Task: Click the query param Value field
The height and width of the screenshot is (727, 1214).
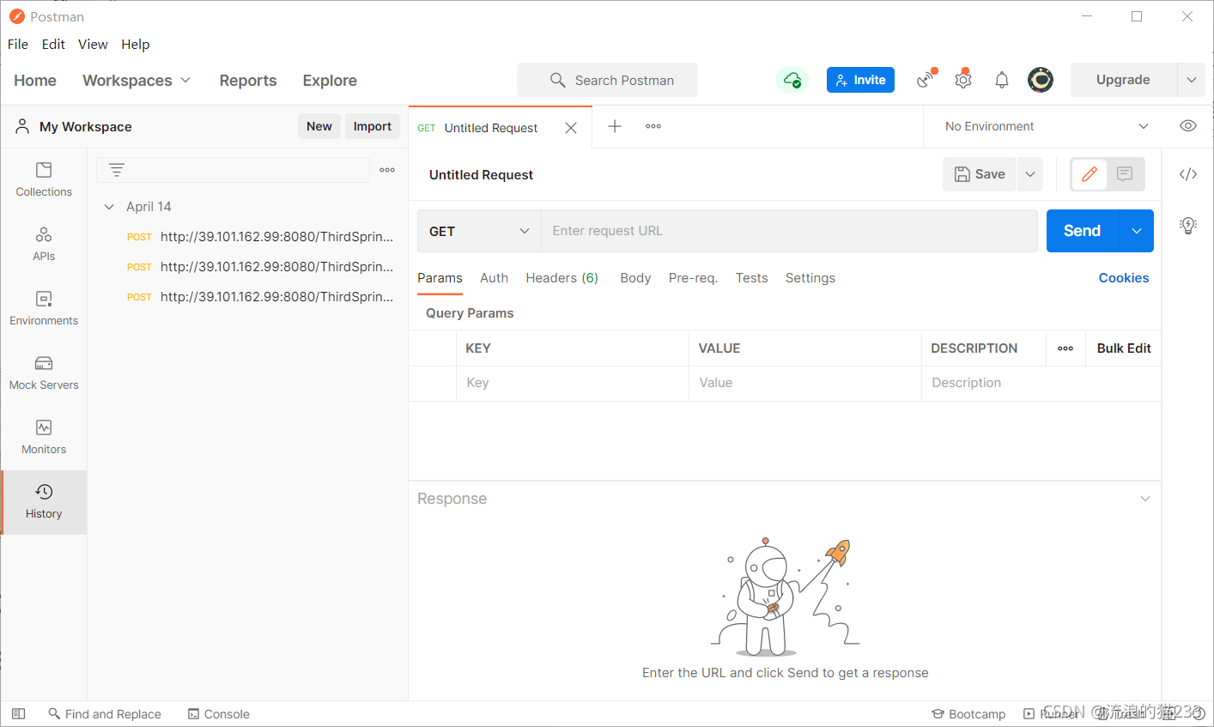Action: [x=805, y=383]
